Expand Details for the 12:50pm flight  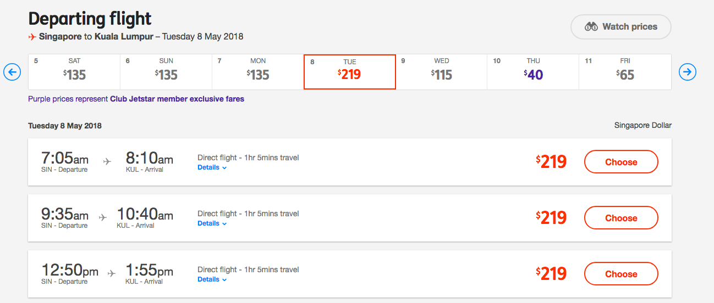212,279
